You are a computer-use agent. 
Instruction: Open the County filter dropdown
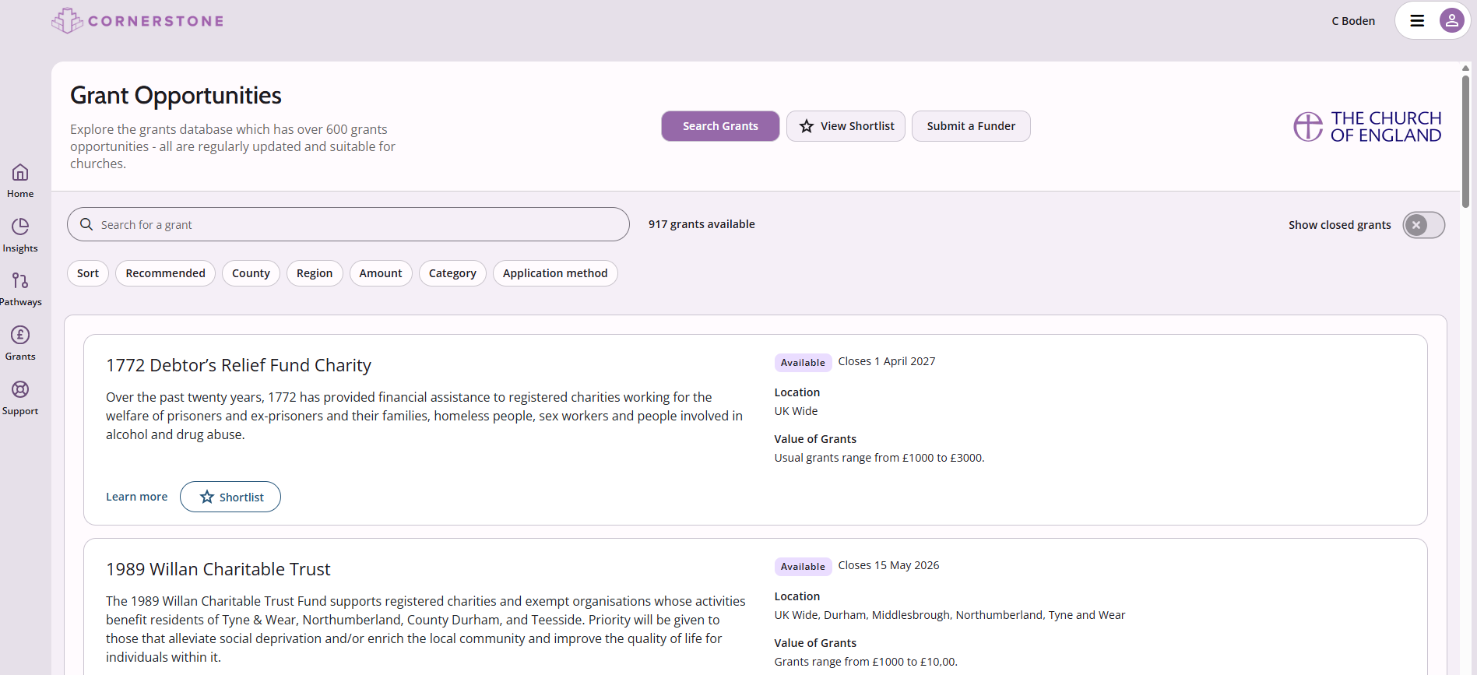[251, 273]
